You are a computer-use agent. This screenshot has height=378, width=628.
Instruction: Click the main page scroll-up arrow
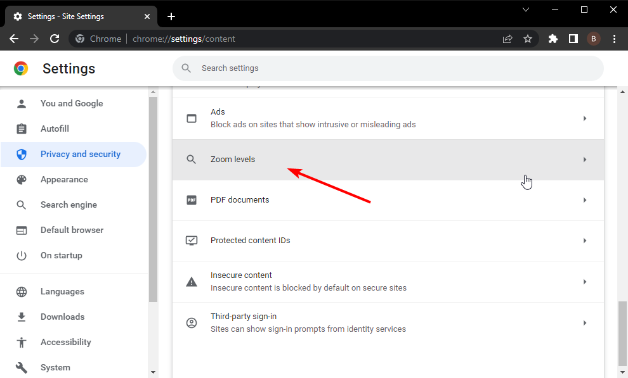pos(622,92)
